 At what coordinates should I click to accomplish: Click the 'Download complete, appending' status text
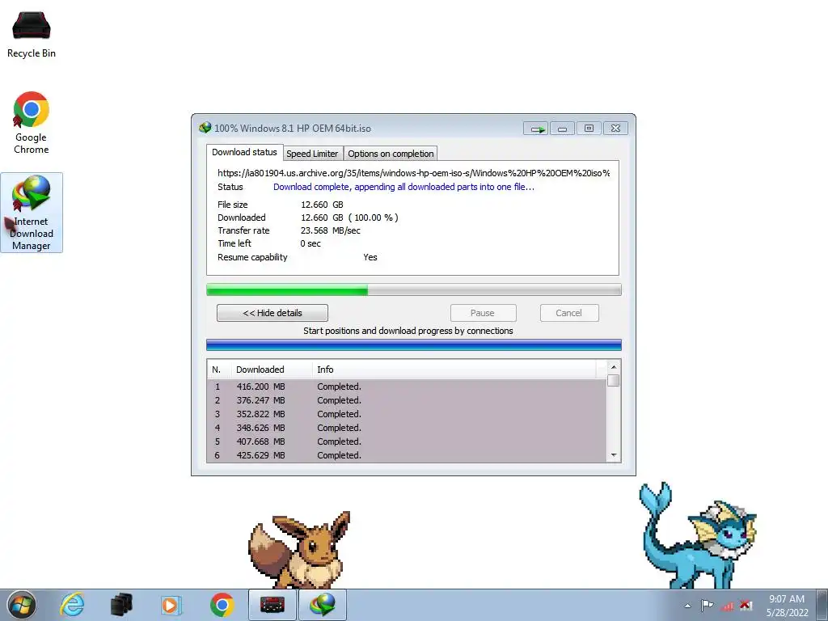(403, 187)
